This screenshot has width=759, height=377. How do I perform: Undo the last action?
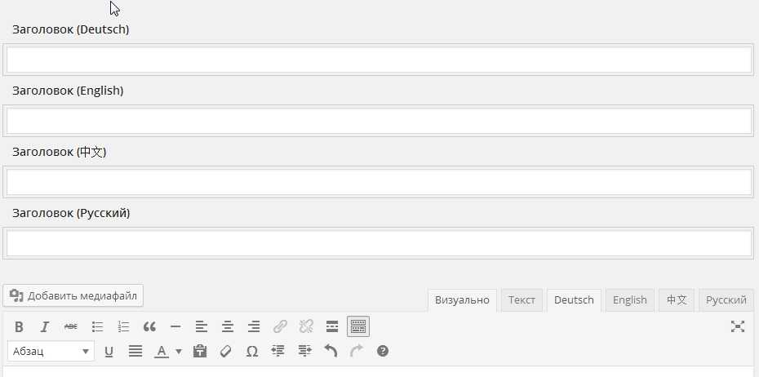(331, 351)
